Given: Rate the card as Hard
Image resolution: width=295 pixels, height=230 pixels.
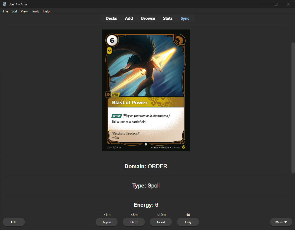Looking at the screenshot, I should [x=134, y=222].
